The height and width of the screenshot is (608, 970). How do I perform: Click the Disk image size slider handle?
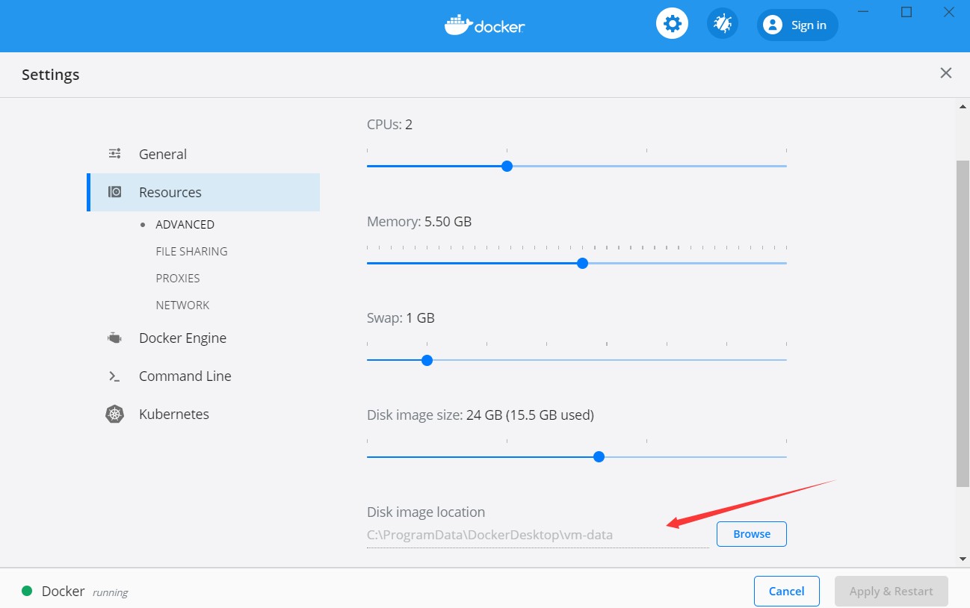coord(599,456)
